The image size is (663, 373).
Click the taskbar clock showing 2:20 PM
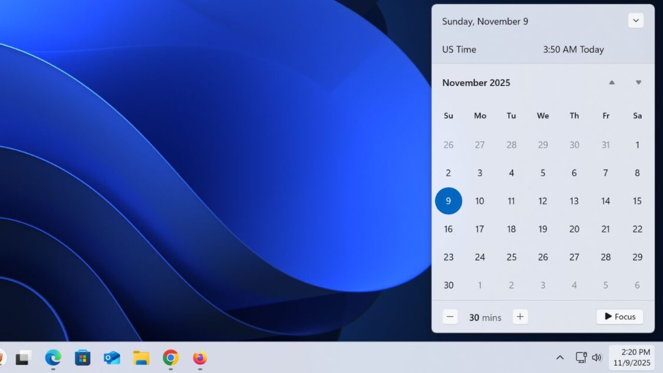(632, 357)
